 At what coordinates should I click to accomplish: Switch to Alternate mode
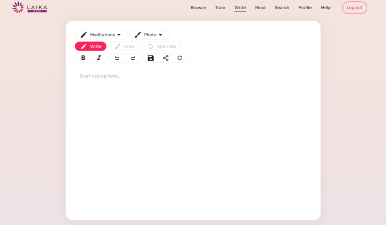(x=161, y=46)
